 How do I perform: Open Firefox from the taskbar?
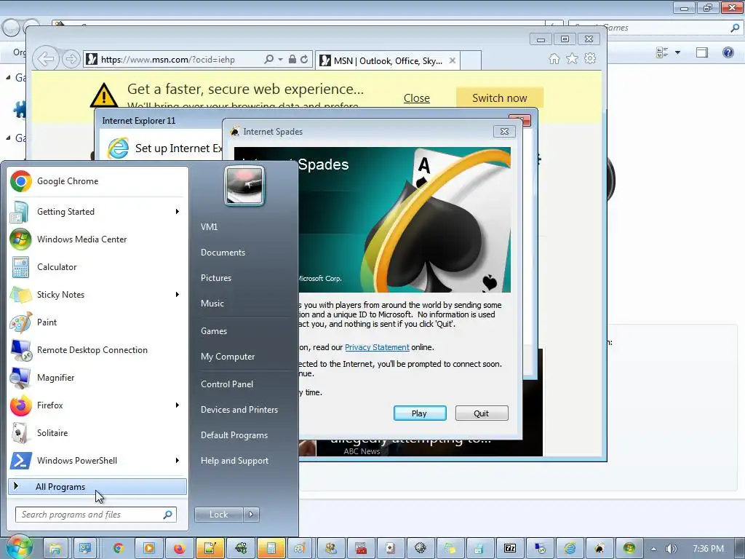(x=179, y=549)
